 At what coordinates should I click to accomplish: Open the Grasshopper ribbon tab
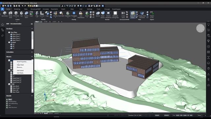116,9
